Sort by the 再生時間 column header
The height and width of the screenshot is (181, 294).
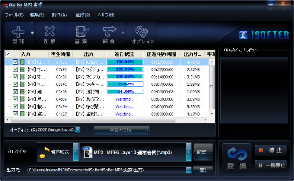[x=61, y=54]
